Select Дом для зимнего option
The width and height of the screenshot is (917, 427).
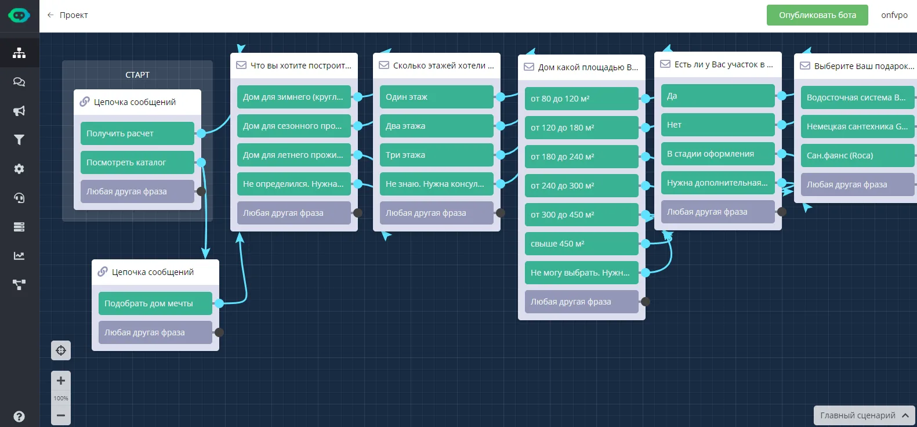(x=294, y=97)
